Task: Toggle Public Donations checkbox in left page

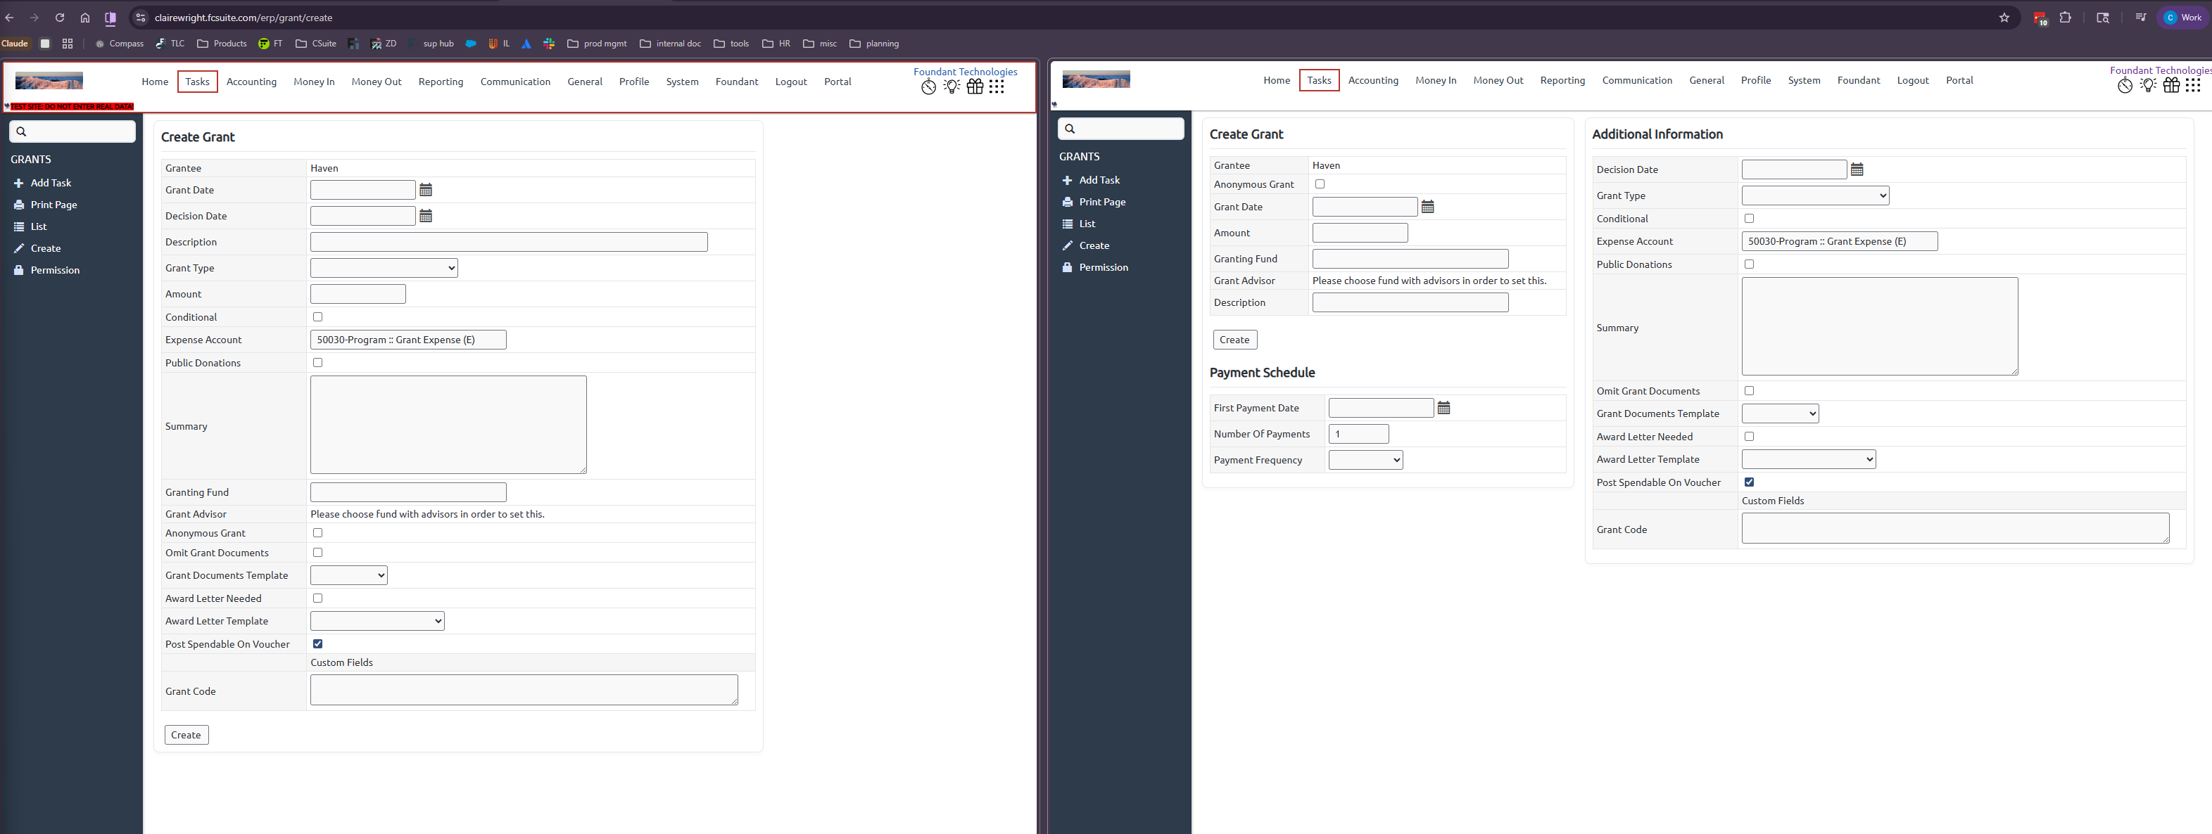Action: click(x=317, y=363)
